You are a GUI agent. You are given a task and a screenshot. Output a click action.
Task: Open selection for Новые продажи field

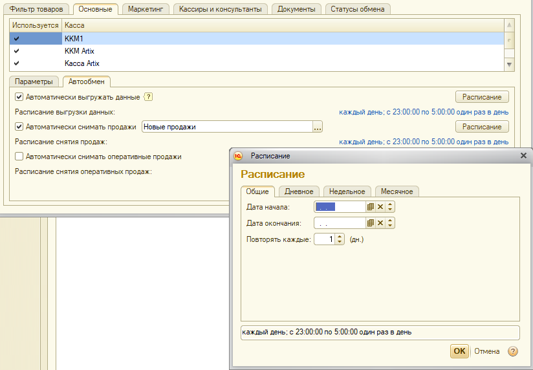click(x=317, y=127)
